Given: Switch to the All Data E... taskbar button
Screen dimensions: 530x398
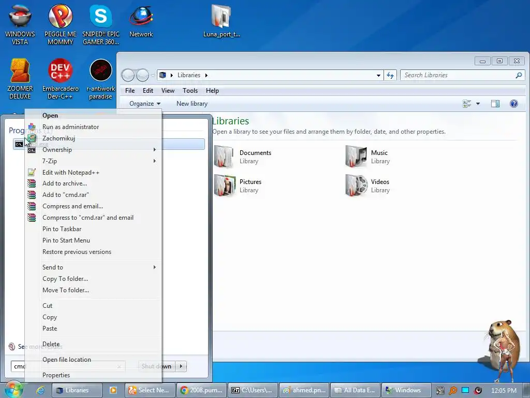Looking at the screenshot, I should (355, 390).
